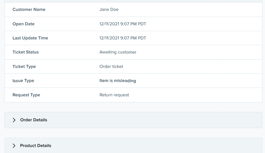The image size is (265, 153).
Task: Click the Product Details heading
Action: click(36, 146)
